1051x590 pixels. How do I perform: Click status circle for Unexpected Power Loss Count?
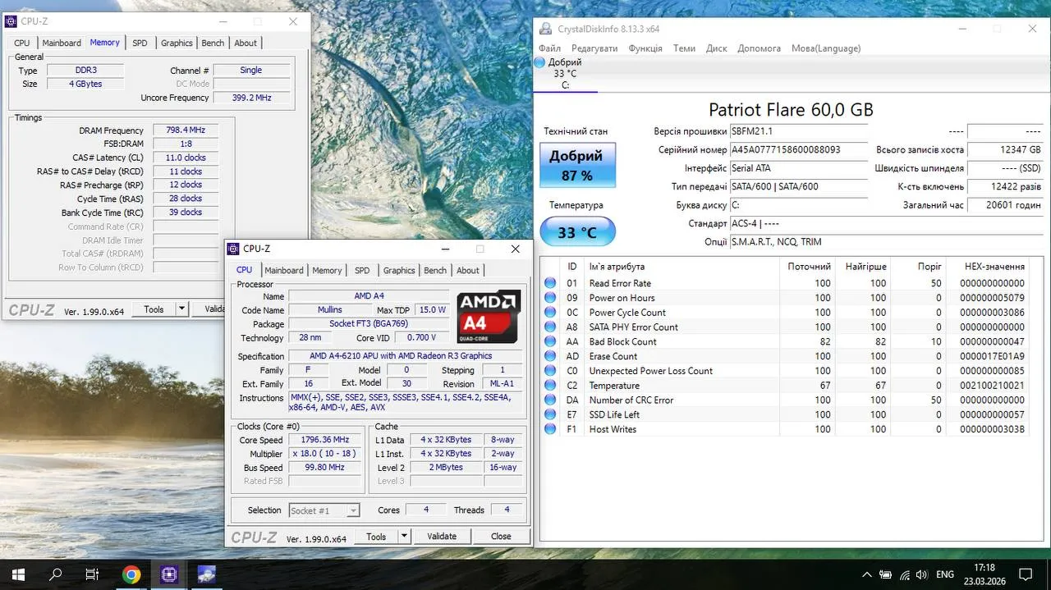coord(550,371)
